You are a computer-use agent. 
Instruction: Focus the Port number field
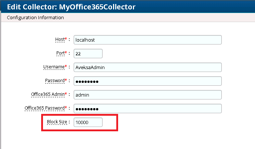tap(88, 54)
